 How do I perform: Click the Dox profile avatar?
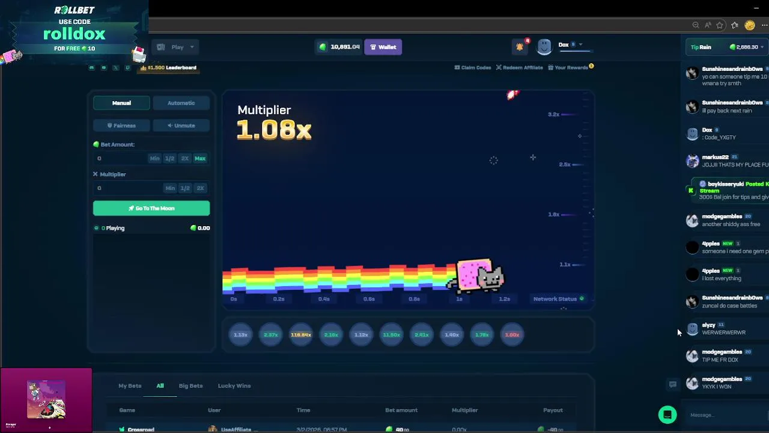click(x=544, y=47)
